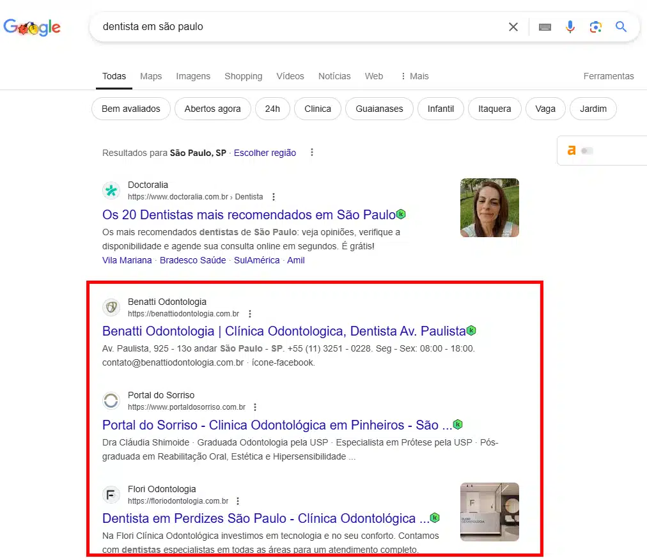The height and width of the screenshot is (558, 647).
Task: Click the Doctoralia favicon
Action: click(111, 190)
